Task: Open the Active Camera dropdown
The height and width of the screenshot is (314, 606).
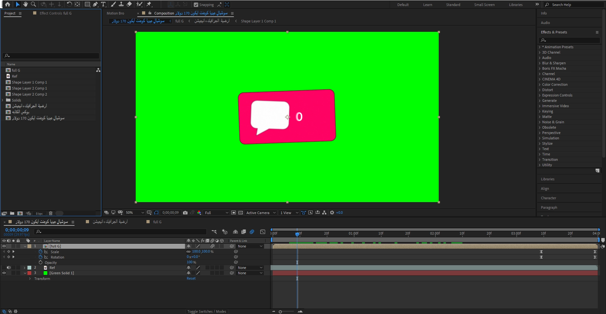Action: pos(261,213)
